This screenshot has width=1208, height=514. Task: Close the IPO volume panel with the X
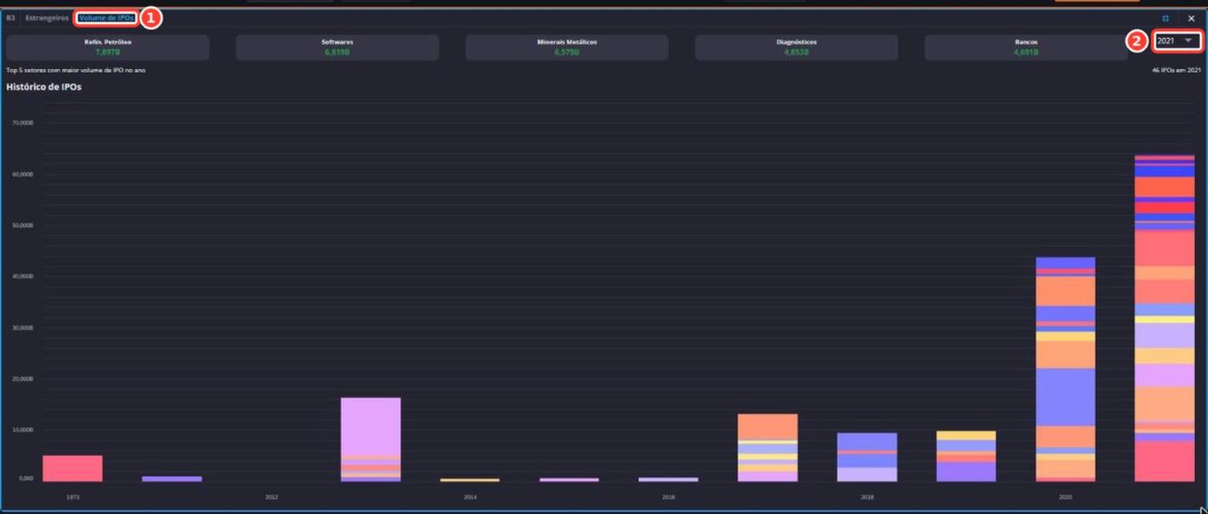(1192, 18)
